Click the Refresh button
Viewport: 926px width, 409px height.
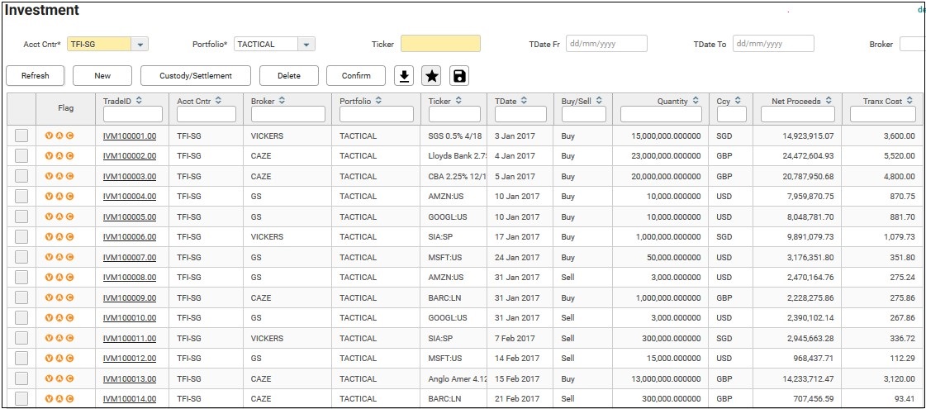pyautogui.click(x=36, y=76)
